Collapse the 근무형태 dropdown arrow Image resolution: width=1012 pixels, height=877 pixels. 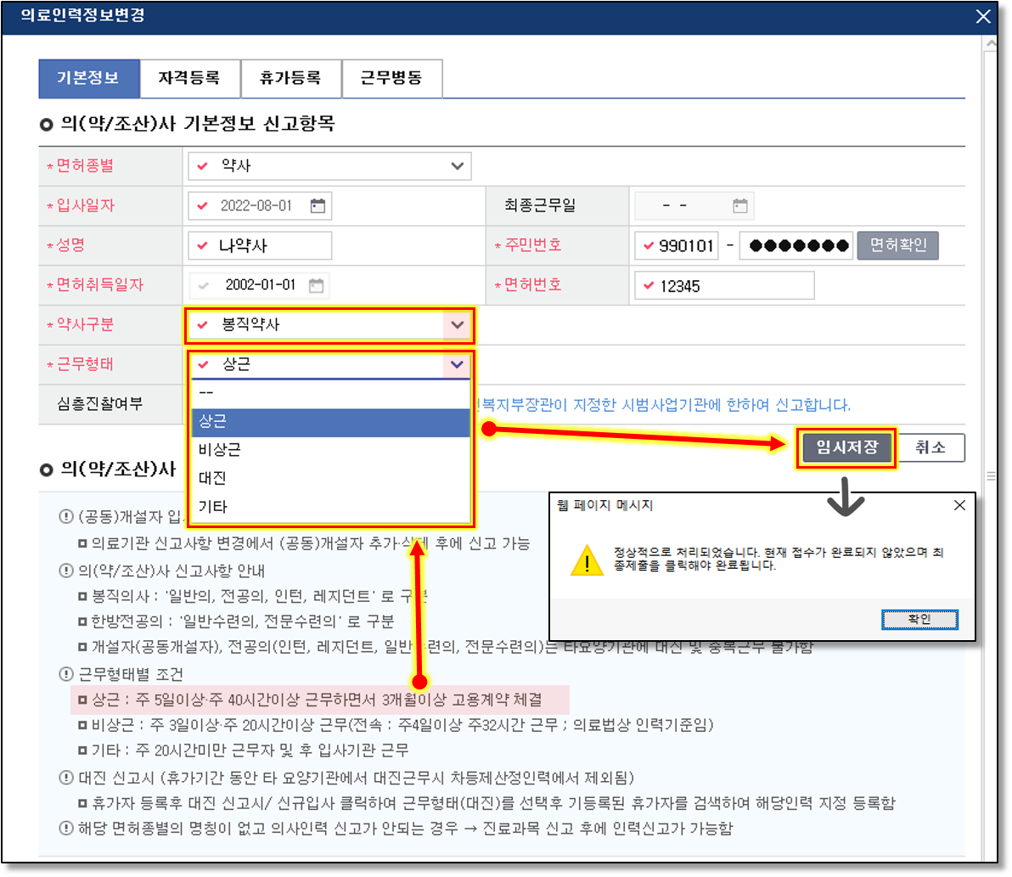458,365
